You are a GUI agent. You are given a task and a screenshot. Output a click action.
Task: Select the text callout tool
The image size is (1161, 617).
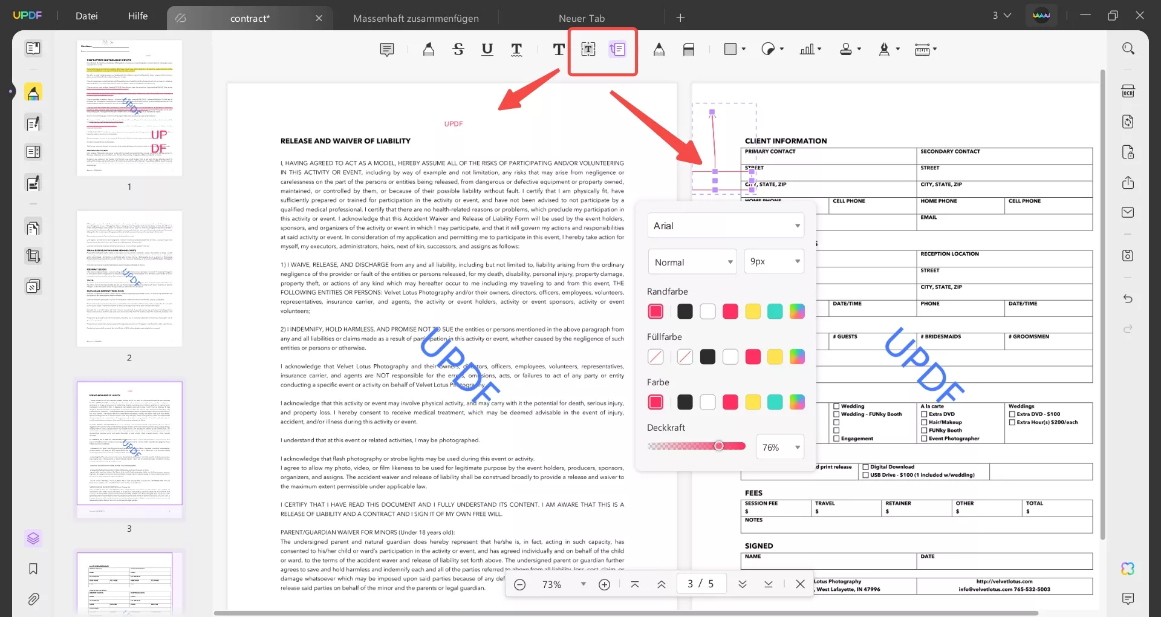pos(617,50)
